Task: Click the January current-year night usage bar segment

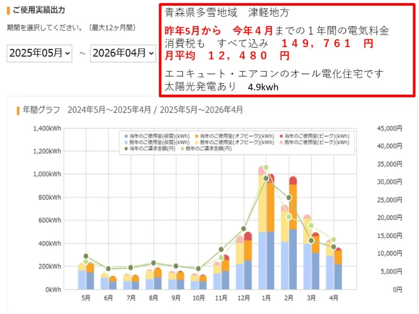Action: tap(270, 261)
